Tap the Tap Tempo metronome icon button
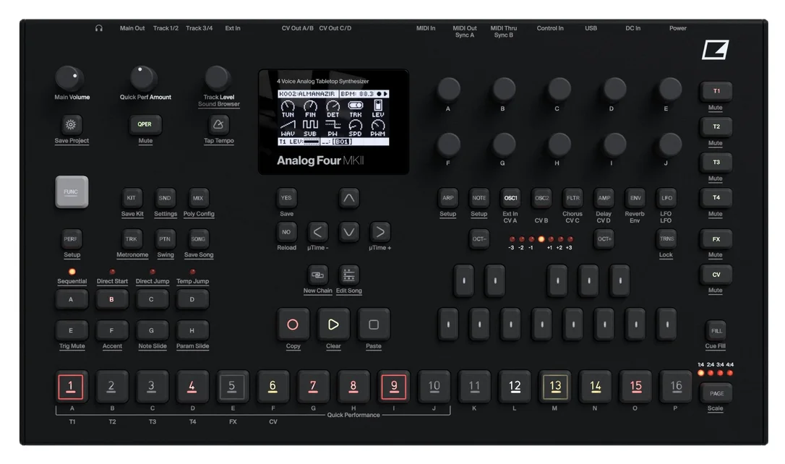The image size is (785, 464). (x=218, y=124)
